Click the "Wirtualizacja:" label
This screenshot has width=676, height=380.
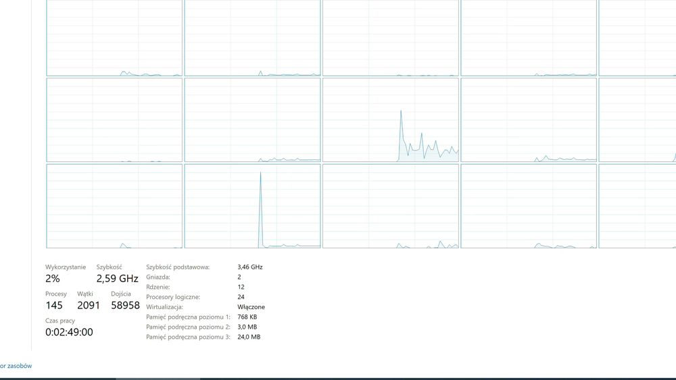[x=165, y=307]
